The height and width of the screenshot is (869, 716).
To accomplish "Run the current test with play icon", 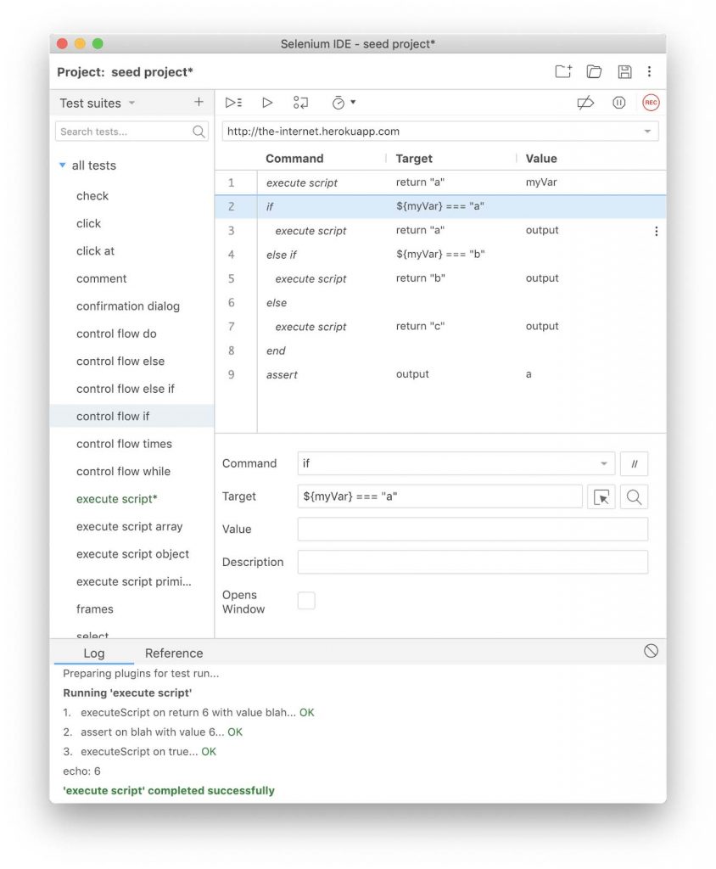I will tap(267, 103).
